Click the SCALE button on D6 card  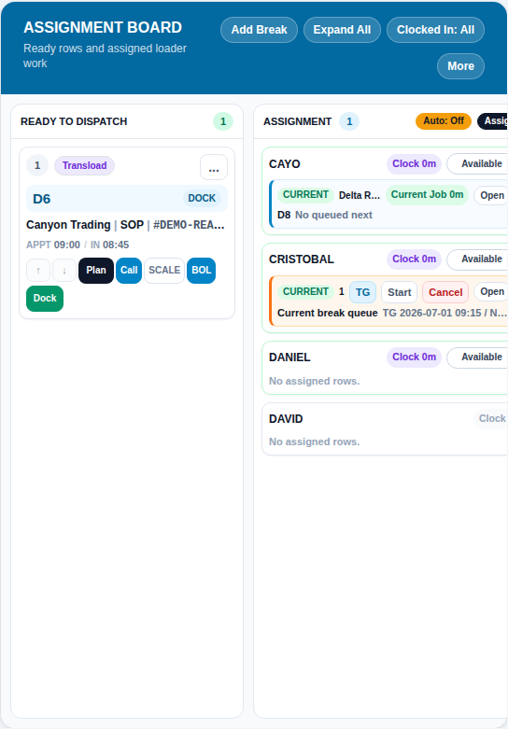pos(164,270)
